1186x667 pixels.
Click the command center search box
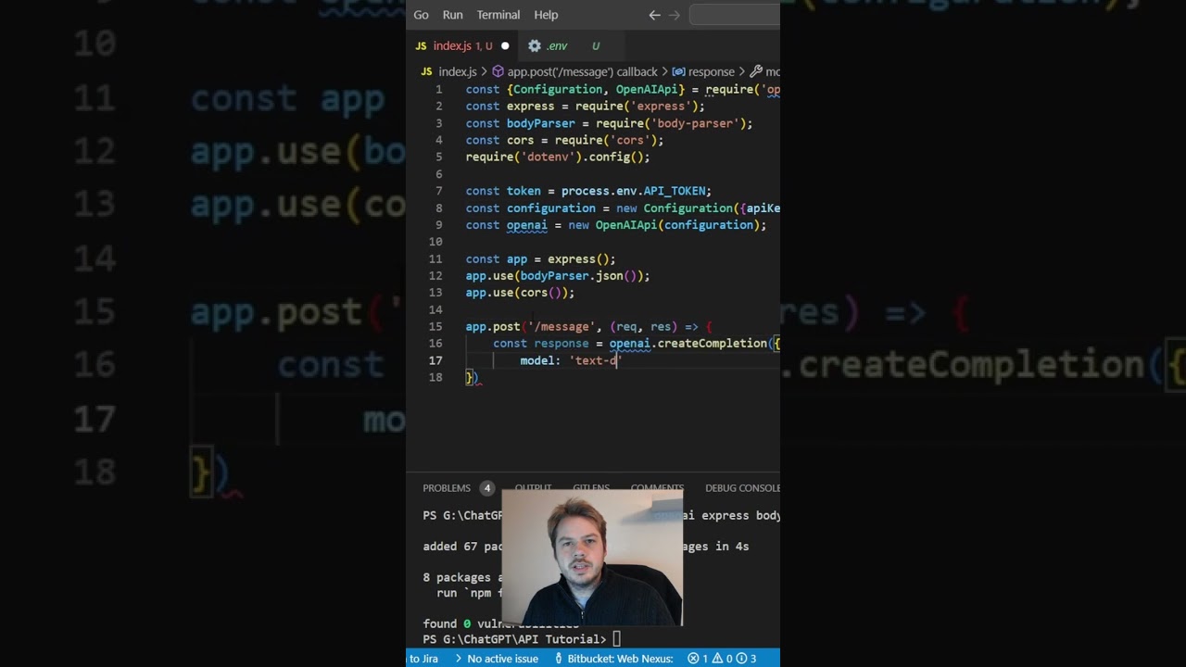pyautogui.click(x=735, y=15)
